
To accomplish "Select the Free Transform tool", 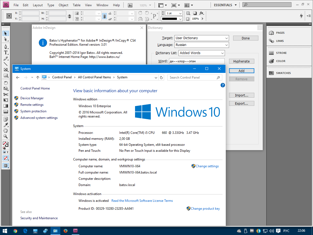I will (x=6, y=100).
